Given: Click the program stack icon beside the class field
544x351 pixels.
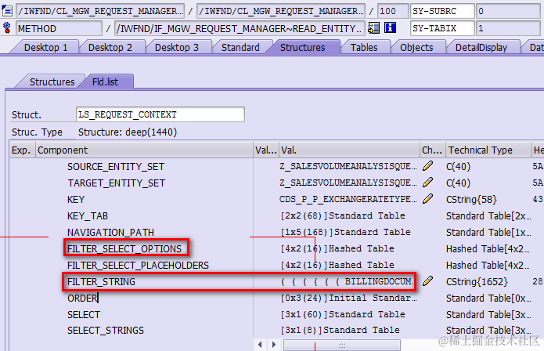Looking at the screenshot, I should [x=7, y=11].
